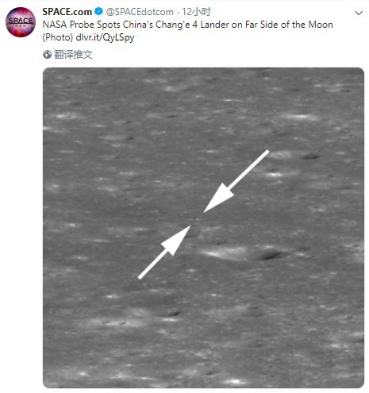Click the globe translate icon
Viewport: 369px width, 393px height.
(x=47, y=55)
